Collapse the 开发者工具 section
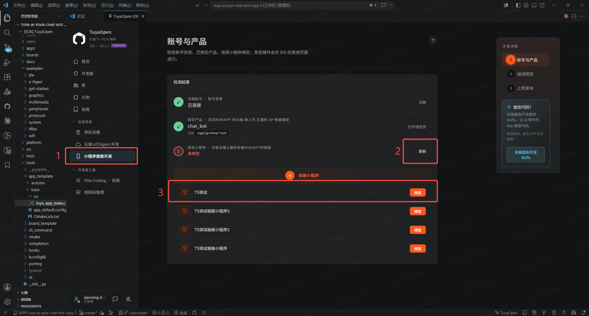The width and height of the screenshot is (589, 316). point(84,170)
